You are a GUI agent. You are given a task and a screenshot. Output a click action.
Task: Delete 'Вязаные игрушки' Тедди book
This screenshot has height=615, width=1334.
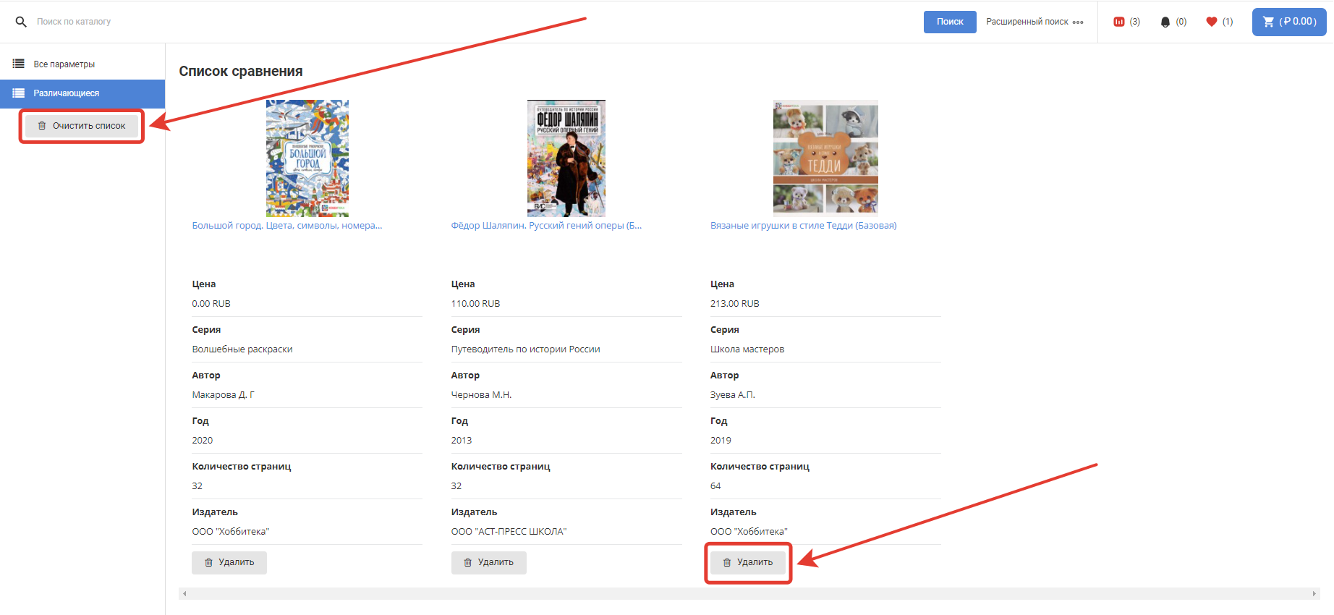747,562
